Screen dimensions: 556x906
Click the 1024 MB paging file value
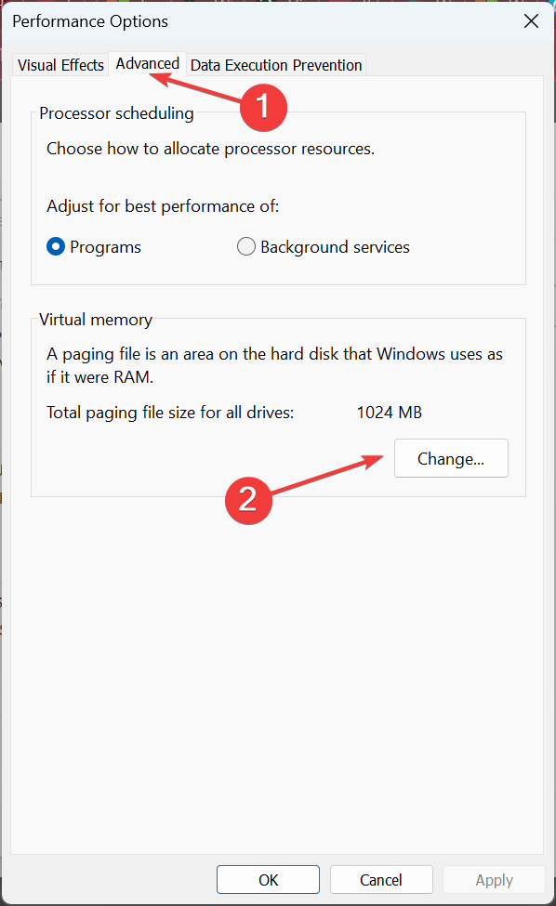[x=389, y=412]
